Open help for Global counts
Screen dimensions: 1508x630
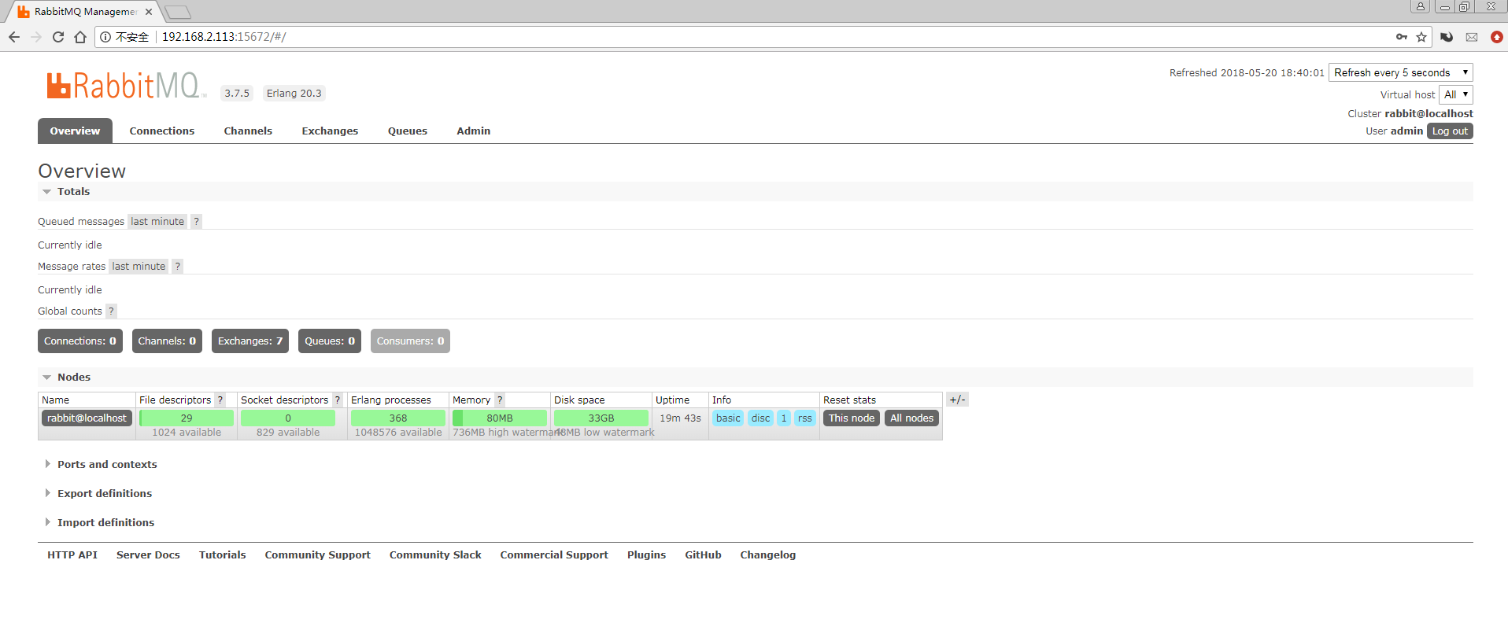[112, 311]
